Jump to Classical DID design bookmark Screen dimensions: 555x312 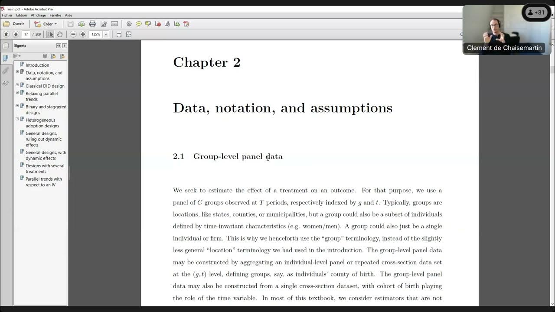click(45, 86)
